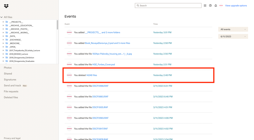Click the View upgrade options link
Screen dimensions: 254x140
(x=236, y=6)
